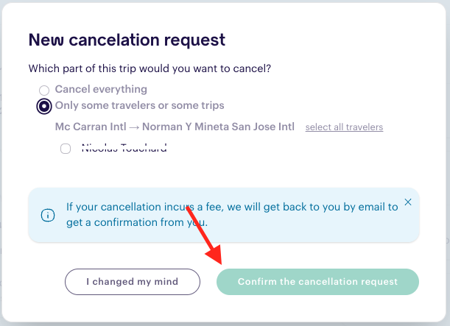Click the Cancel everything label text
450x326 pixels.
tap(101, 89)
